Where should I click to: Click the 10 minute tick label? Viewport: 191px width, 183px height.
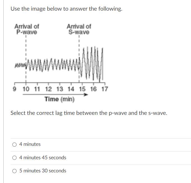click(26, 89)
